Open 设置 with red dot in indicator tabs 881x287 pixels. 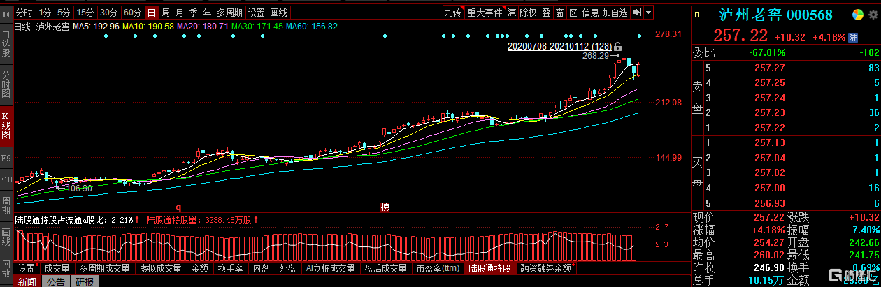[27, 268]
